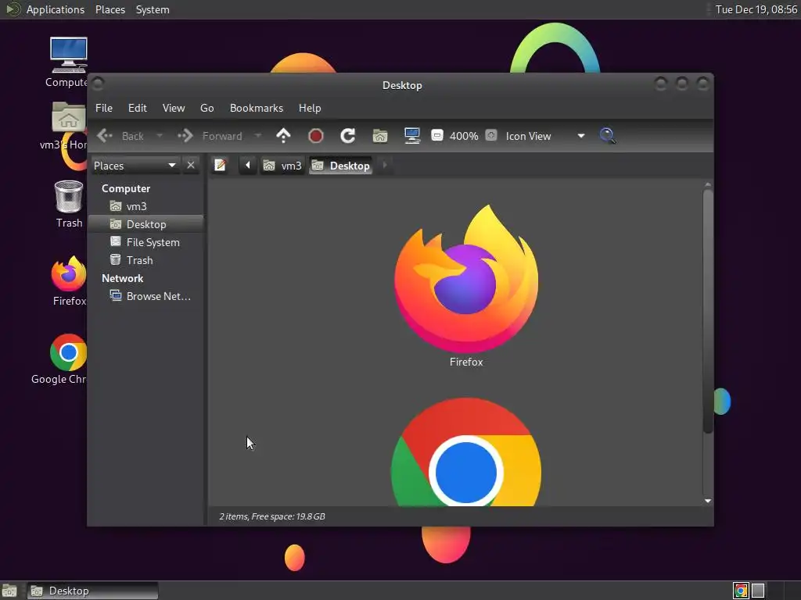The image size is (801, 600).
Task: Click the Desktop taskbar window button
Action: tap(92, 591)
